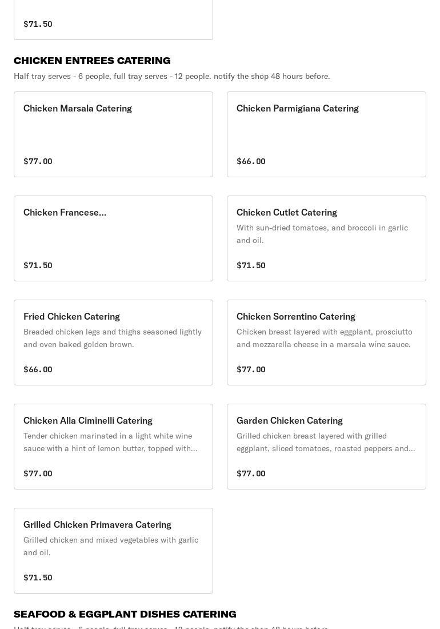Click the Chicken Entrees Catering heading

pyautogui.click(x=92, y=61)
